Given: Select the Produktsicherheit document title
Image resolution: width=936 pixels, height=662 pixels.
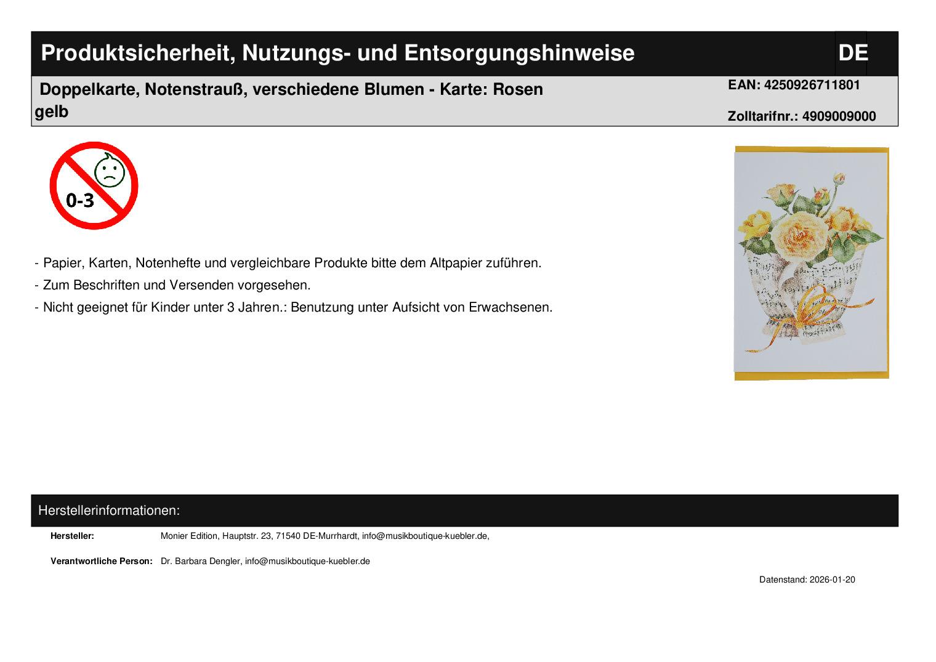Looking at the screenshot, I should 337,53.
